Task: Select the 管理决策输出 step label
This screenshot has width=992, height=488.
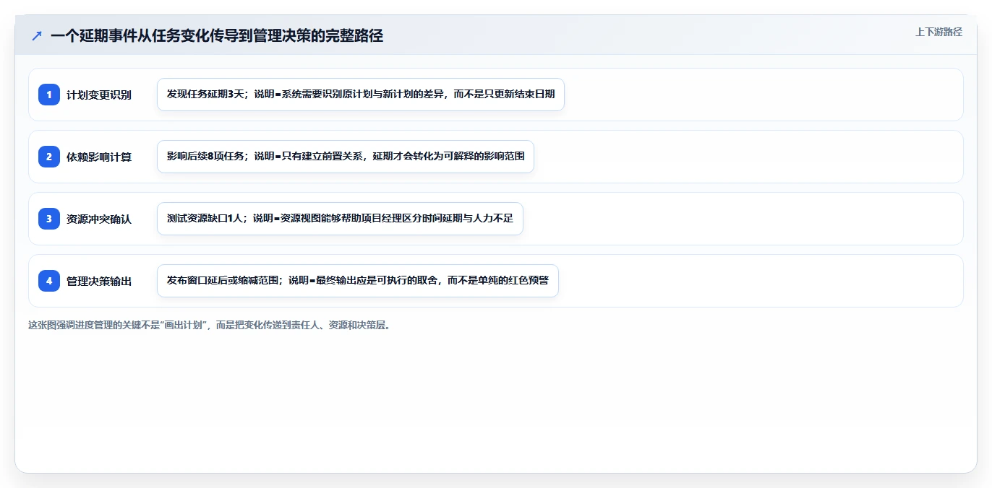Action: point(99,281)
